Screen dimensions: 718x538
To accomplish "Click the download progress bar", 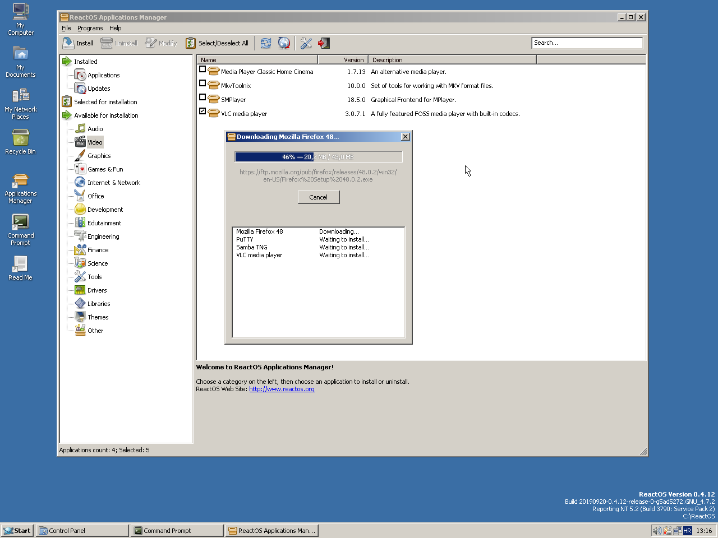I will [x=318, y=157].
